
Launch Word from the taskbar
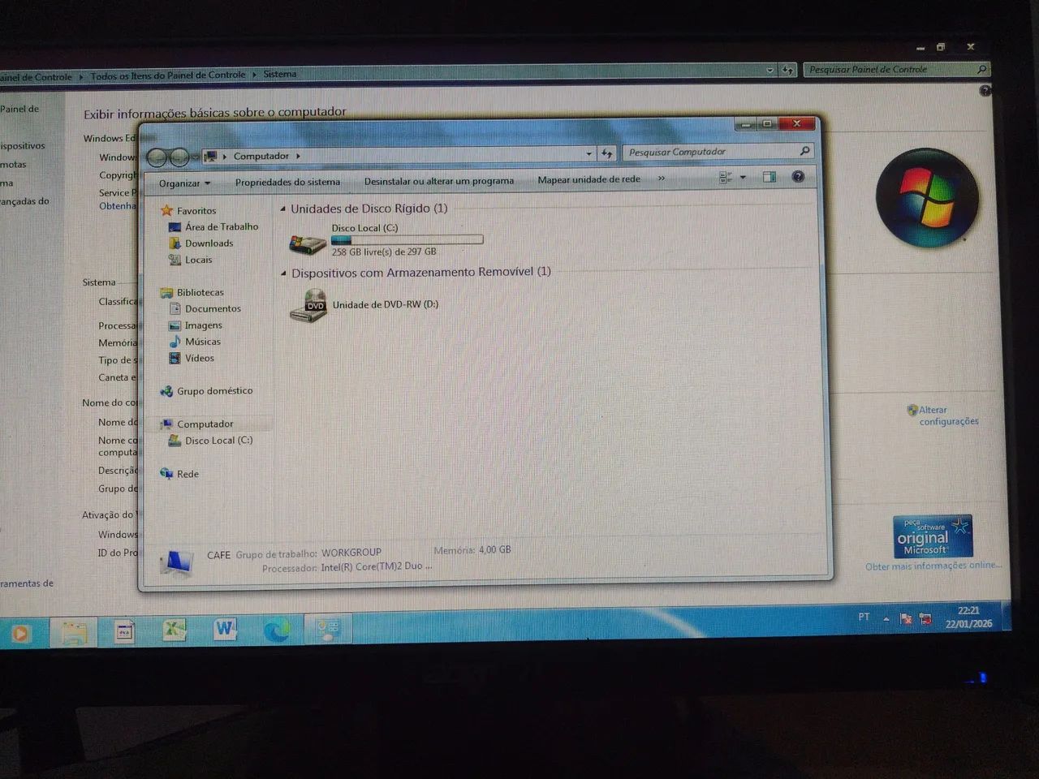(226, 631)
